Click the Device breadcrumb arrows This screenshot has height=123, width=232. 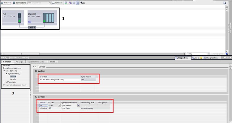[x=34, y=67]
